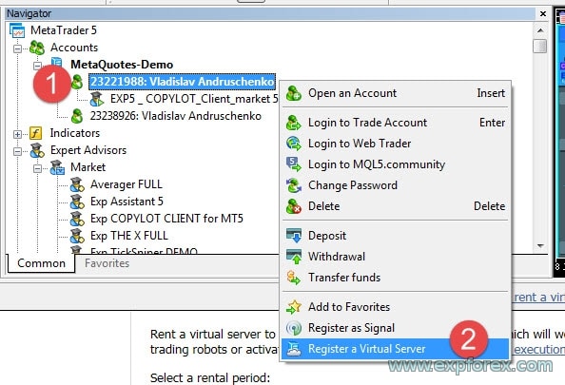This screenshot has height=385, width=565.
Task: Collapse the Accounts tree node
Action: pos(17,48)
